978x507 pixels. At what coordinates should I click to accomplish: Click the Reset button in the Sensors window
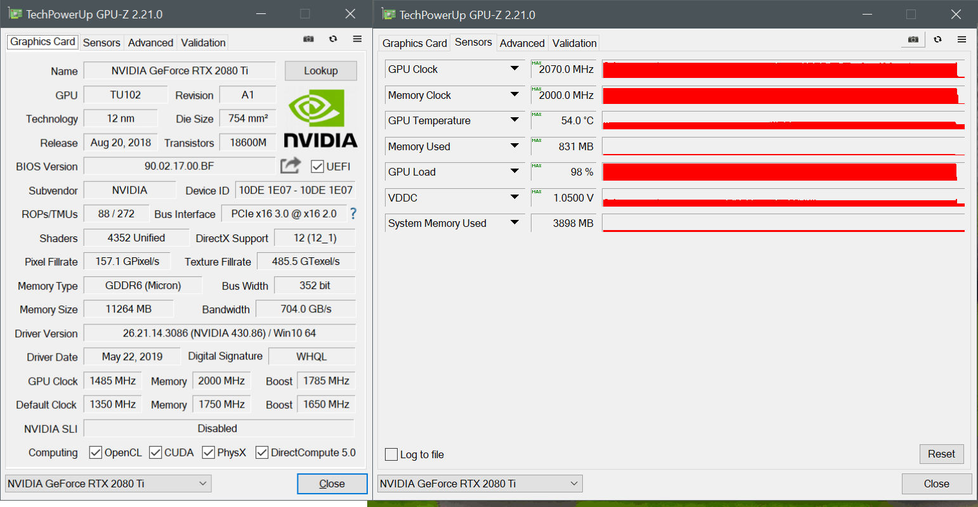[x=941, y=454]
